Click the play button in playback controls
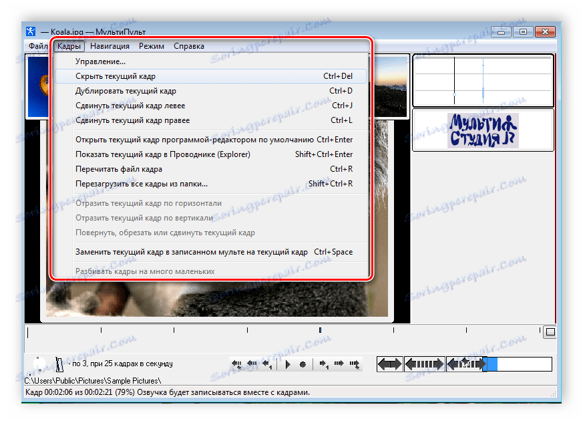This screenshot has width=583, height=425. click(288, 364)
